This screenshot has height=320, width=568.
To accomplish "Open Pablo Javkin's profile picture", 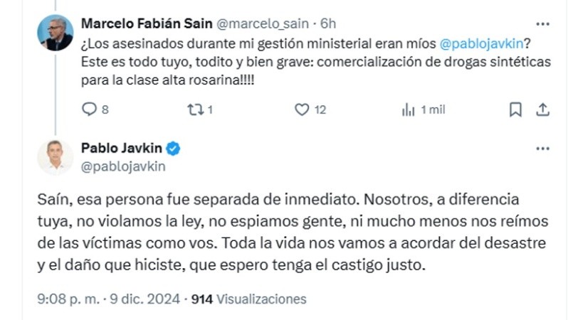I will click(x=55, y=157).
